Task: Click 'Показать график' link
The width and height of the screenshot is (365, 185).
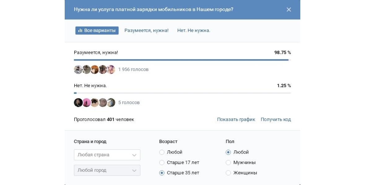Action: tap(236, 119)
